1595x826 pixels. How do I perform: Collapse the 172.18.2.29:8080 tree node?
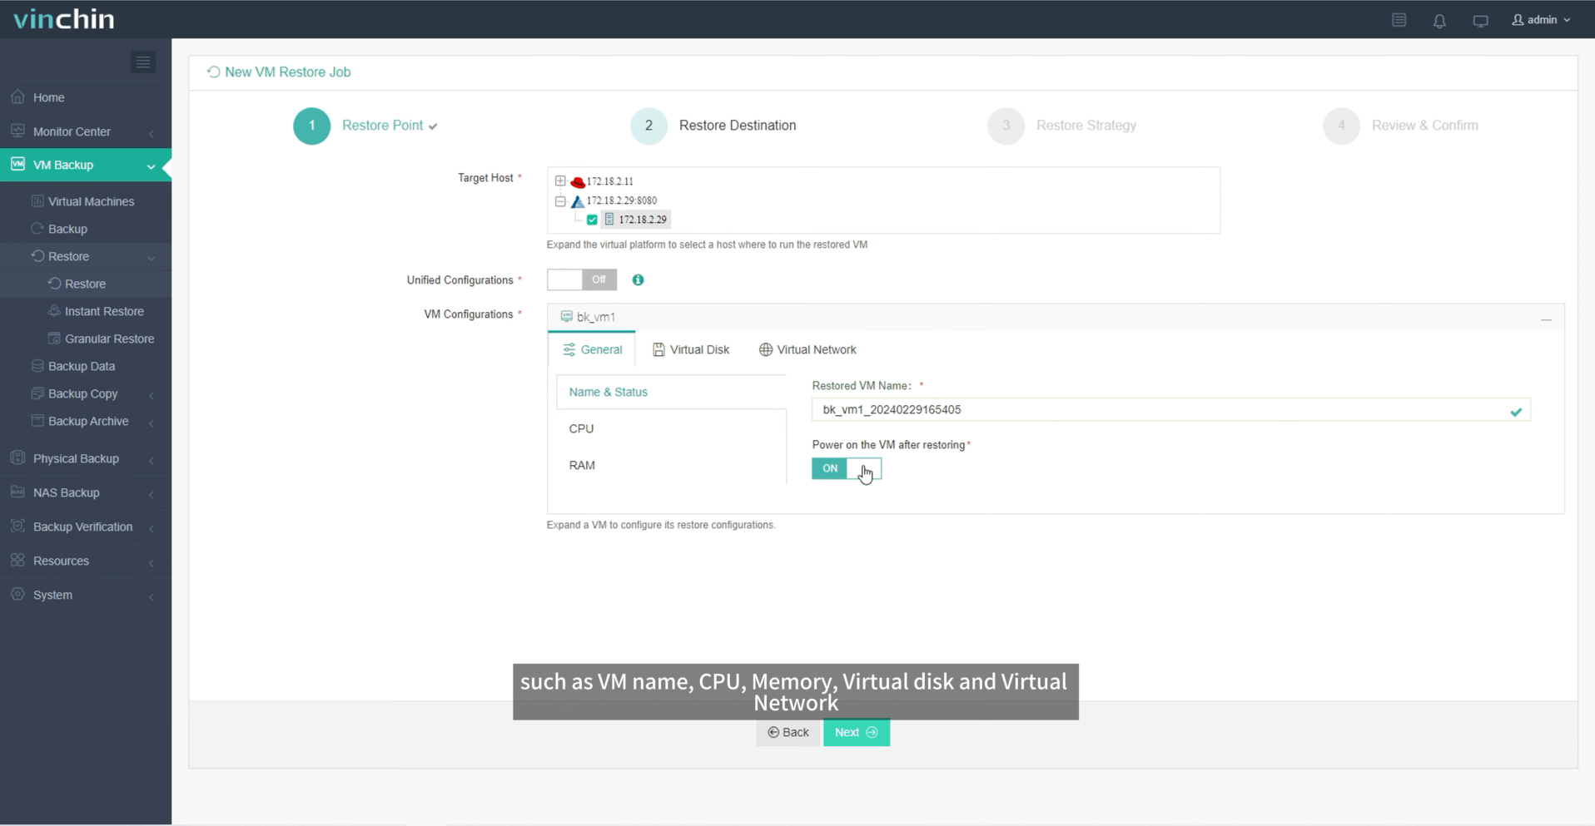tap(560, 200)
